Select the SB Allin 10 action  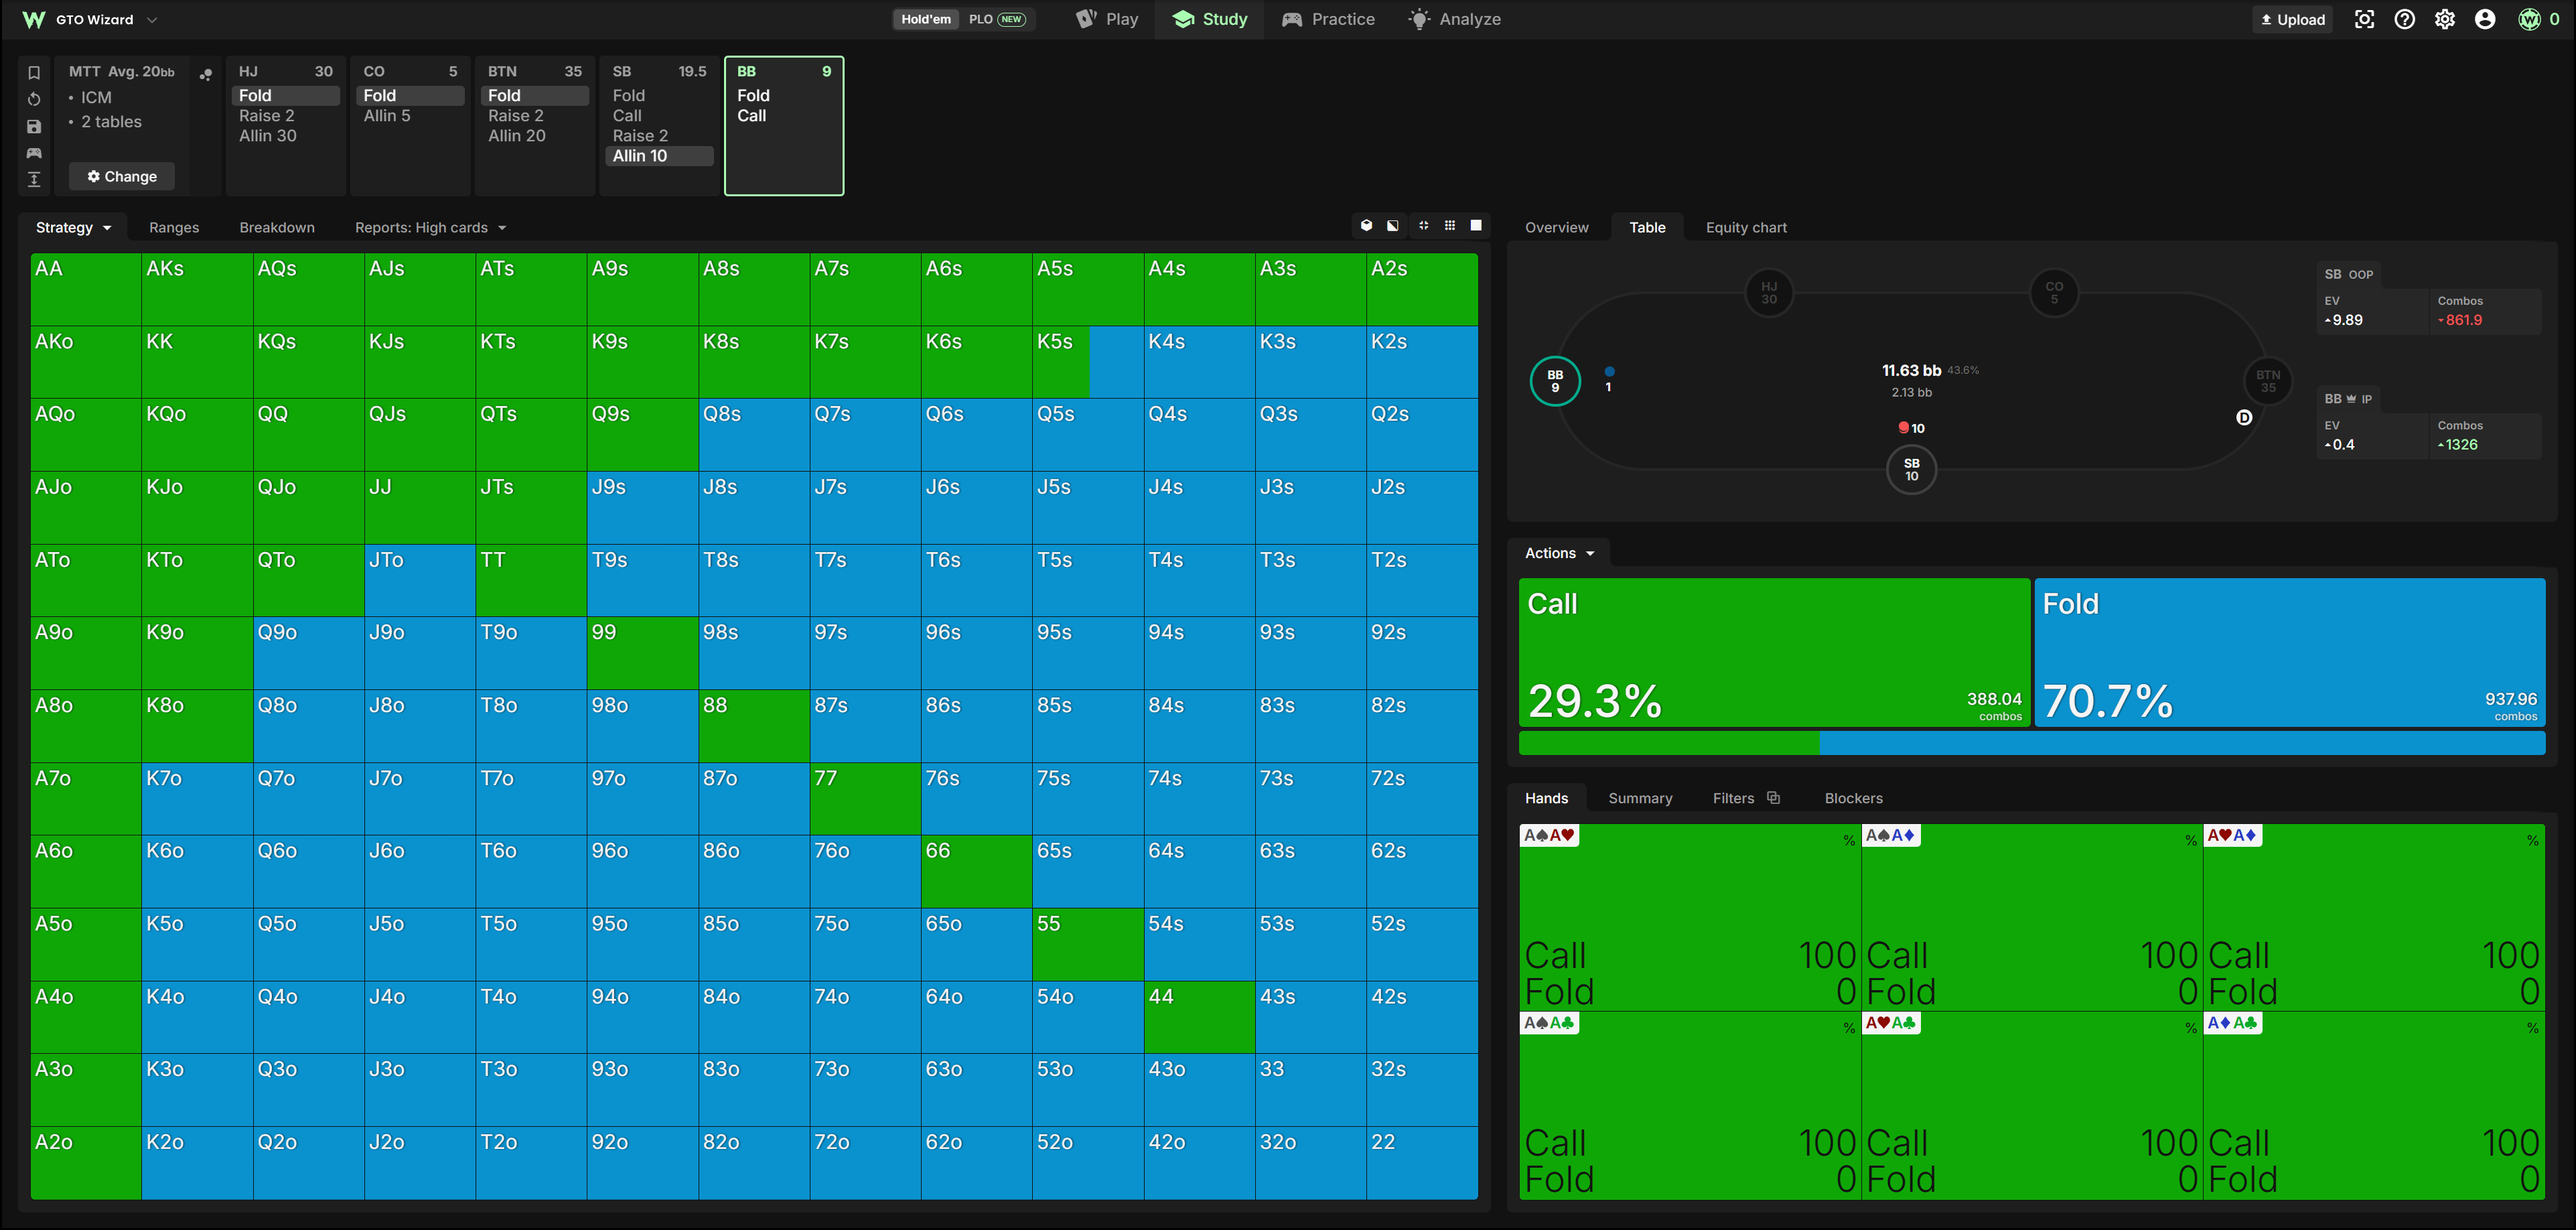pos(660,156)
